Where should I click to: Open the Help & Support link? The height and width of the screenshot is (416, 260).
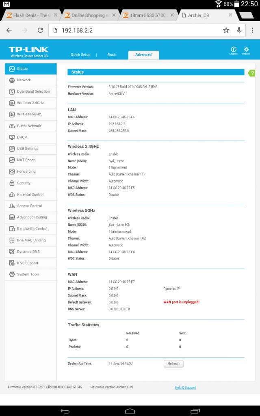pyautogui.click(x=185, y=388)
